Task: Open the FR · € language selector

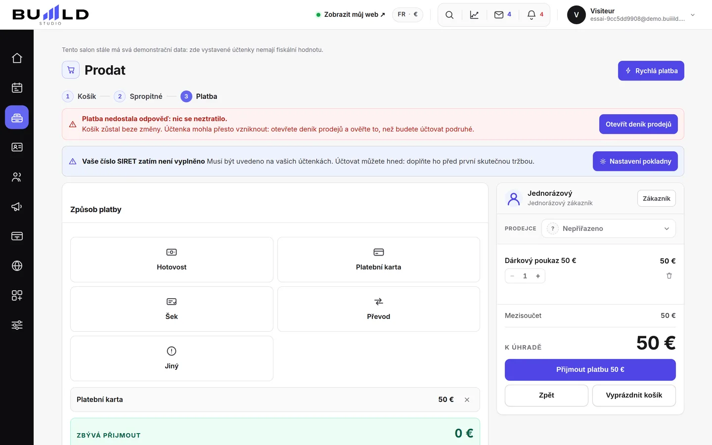Action: [407, 14]
